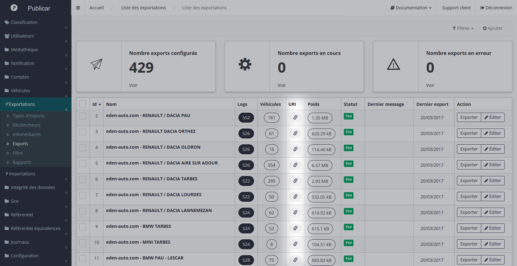Select the Exports submenu item
This screenshot has width=517, height=266.
[x=20, y=144]
